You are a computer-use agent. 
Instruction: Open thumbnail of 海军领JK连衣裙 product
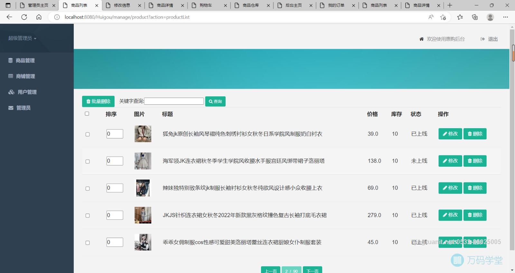tap(143, 161)
